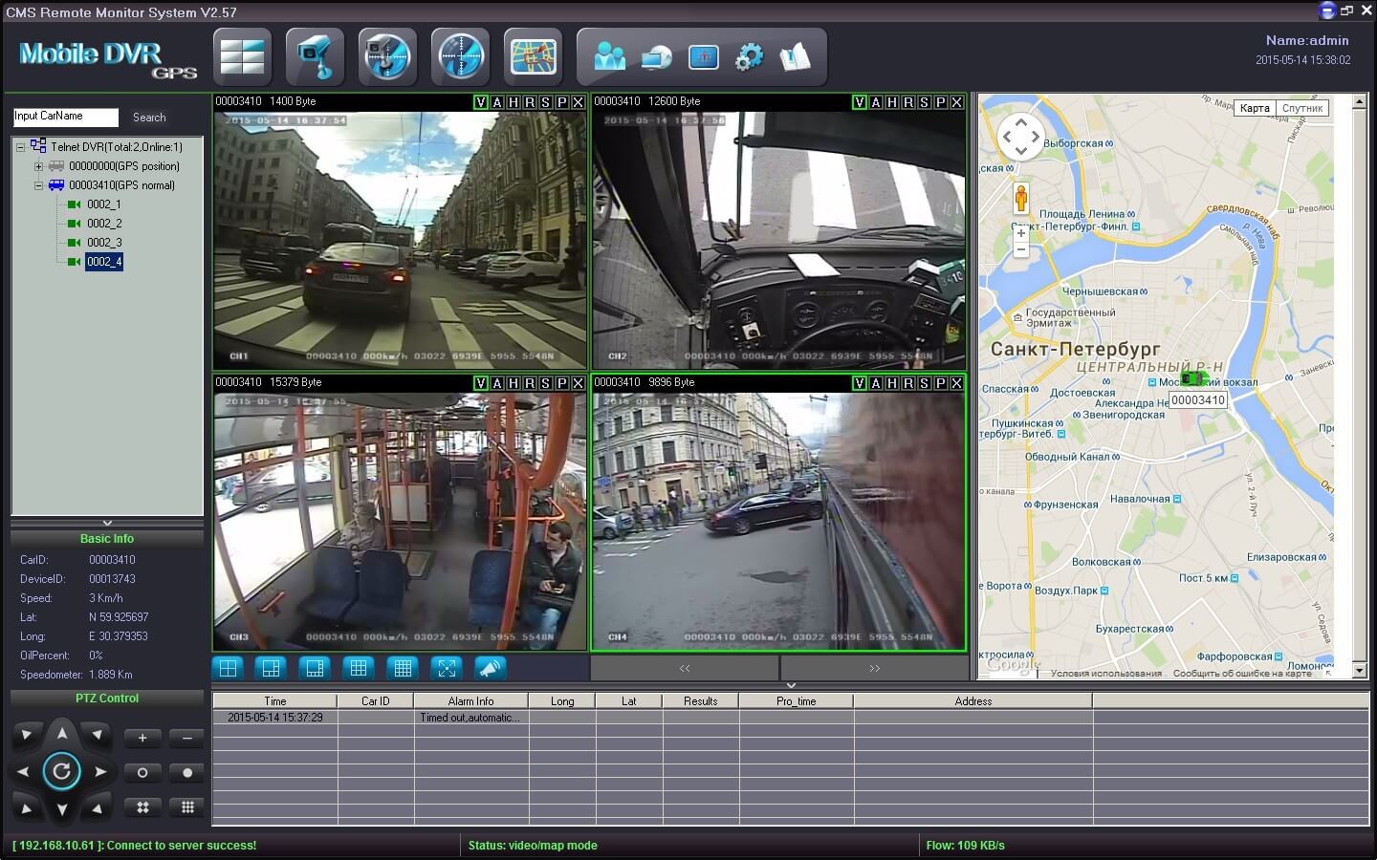
Task: Open the video wall grid view
Action: pos(242,57)
